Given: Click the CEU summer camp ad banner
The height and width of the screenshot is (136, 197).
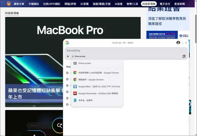Looking at the screenshot, I should point(168,35).
